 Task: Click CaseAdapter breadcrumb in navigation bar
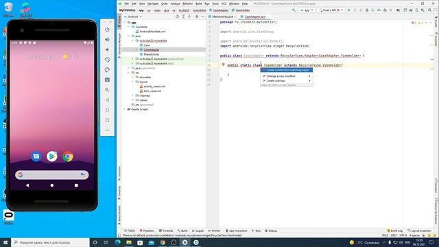(219, 10)
